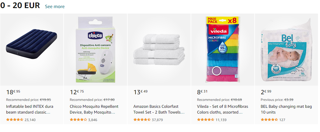This screenshot has width=320, height=132.
Task: Open the Bel Baby changing mats image
Action: (x=286, y=49)
